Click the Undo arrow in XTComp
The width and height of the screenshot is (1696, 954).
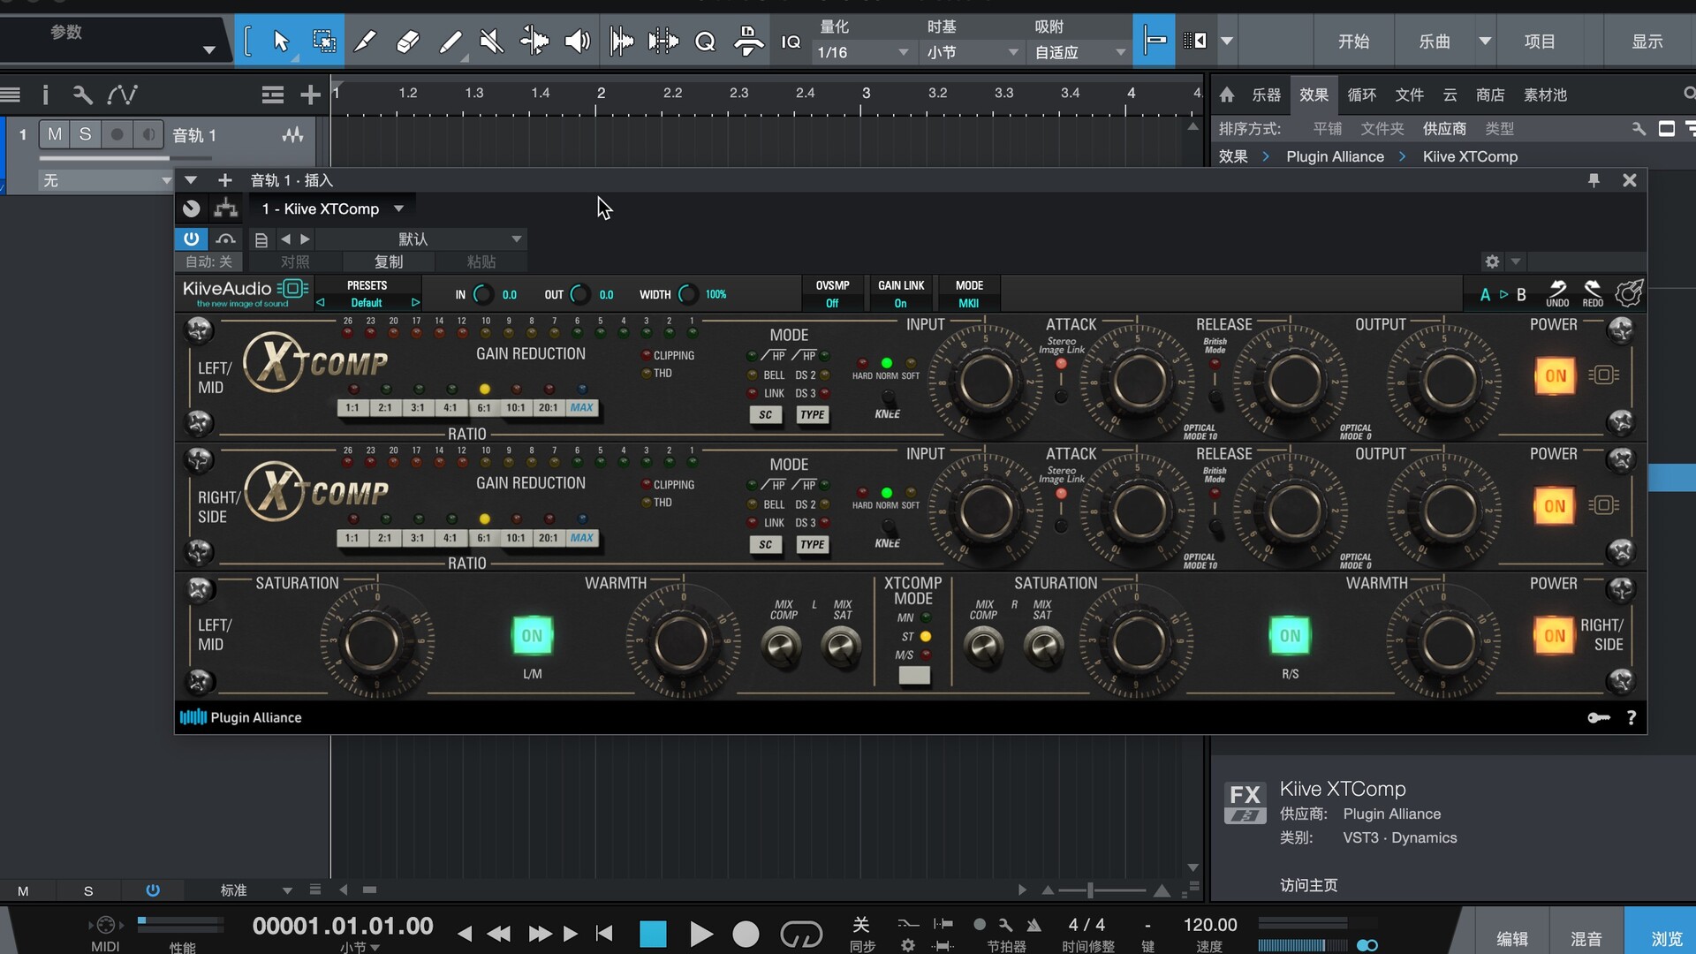(x=1557, y=293)
